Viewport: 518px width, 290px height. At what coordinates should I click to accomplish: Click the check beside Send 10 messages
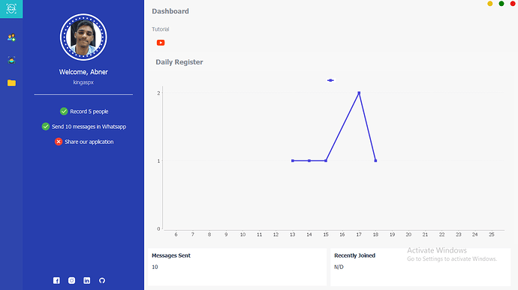pyautogui.click(x=46, y=127)
